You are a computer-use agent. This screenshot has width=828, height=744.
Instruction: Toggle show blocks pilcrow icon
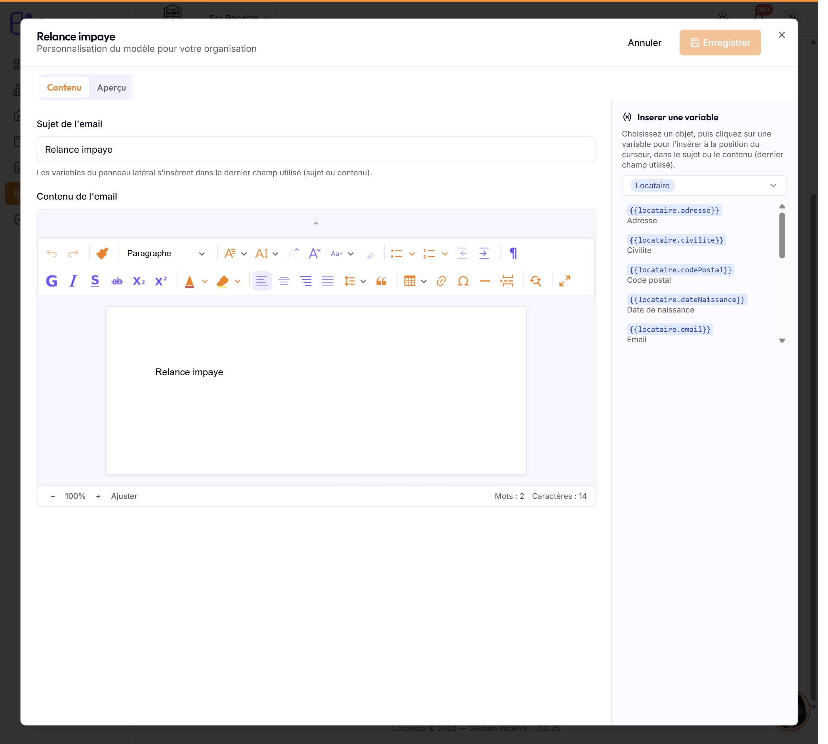tap(513, 254)
